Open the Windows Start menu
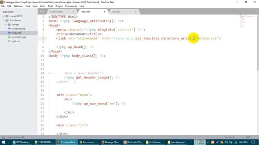Screen dimensions: 259x145 [3, 142]
